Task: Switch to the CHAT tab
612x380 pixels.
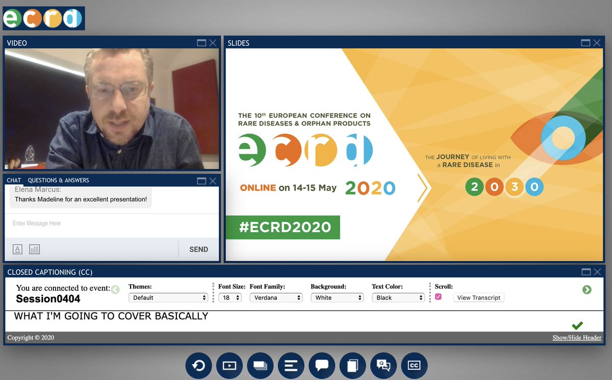Action: tap(14, 180)
